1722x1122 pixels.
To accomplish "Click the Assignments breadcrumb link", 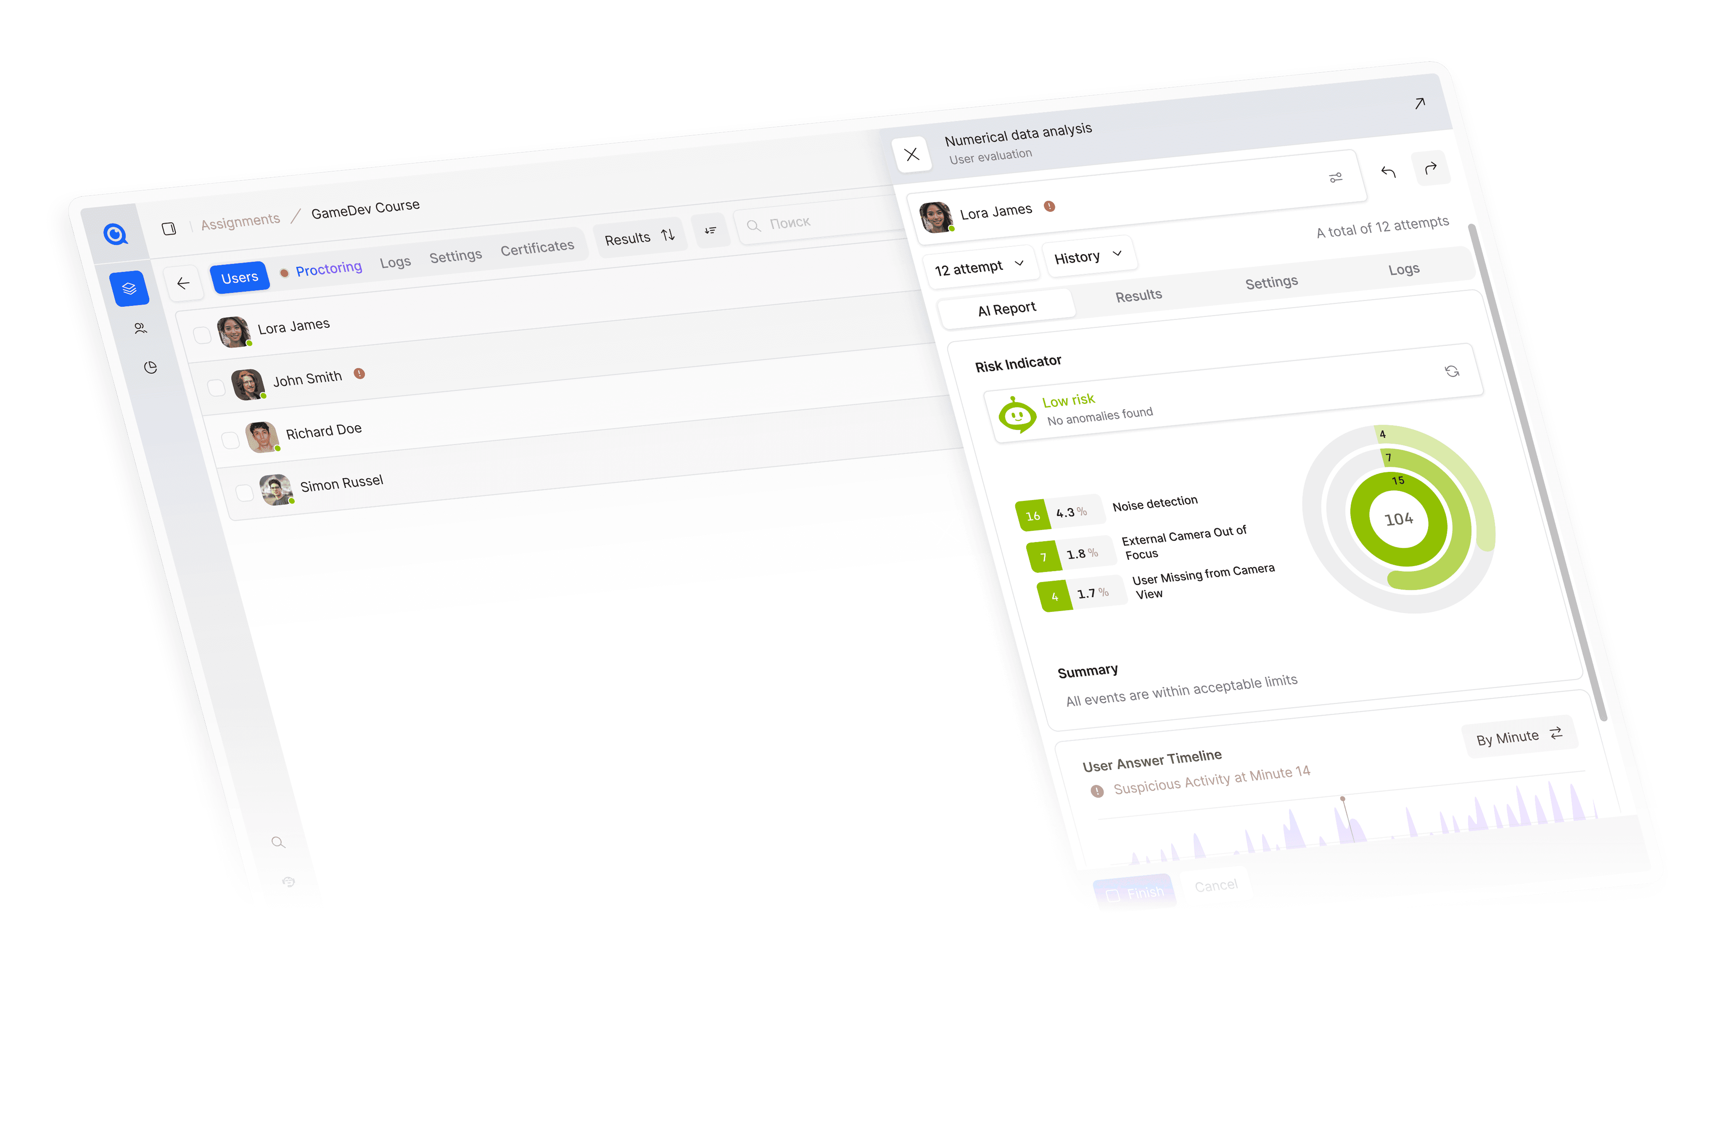I will 240,221.
